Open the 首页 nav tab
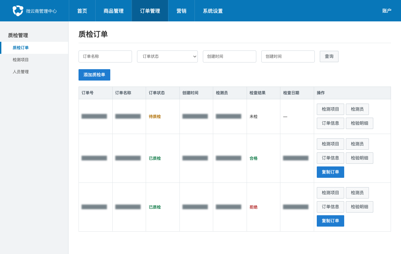This screenshot has width=401, height=254. click(82, 11)
